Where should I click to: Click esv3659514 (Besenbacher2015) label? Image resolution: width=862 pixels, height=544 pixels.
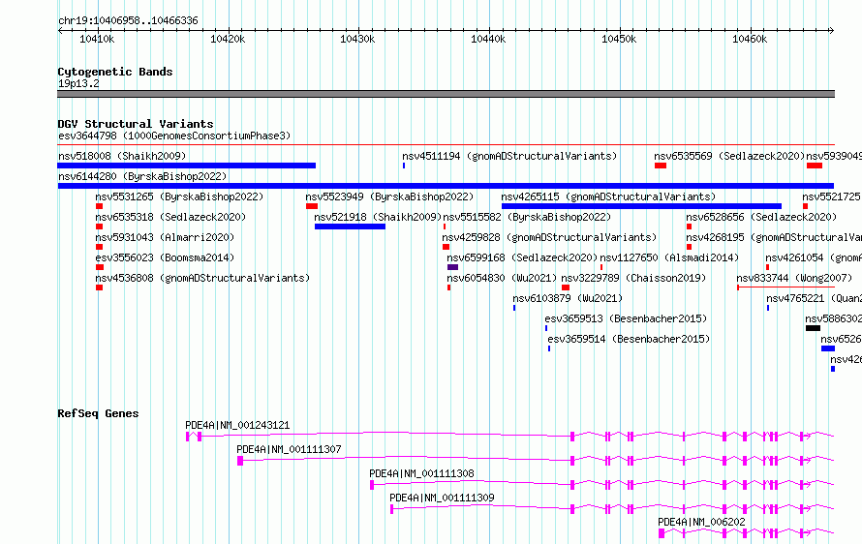point(629,339)
